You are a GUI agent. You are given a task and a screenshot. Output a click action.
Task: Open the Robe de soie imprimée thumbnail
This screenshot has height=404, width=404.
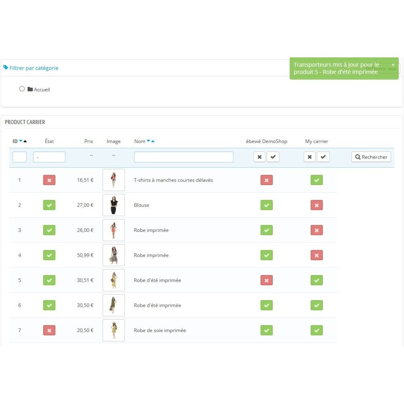(114, 330)
